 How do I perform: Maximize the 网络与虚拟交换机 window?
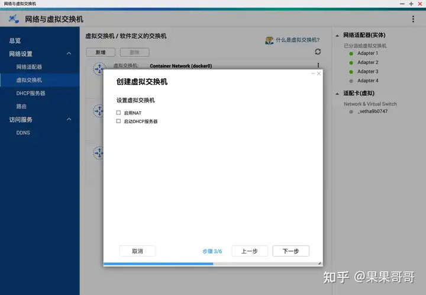(x=411, y=4)
